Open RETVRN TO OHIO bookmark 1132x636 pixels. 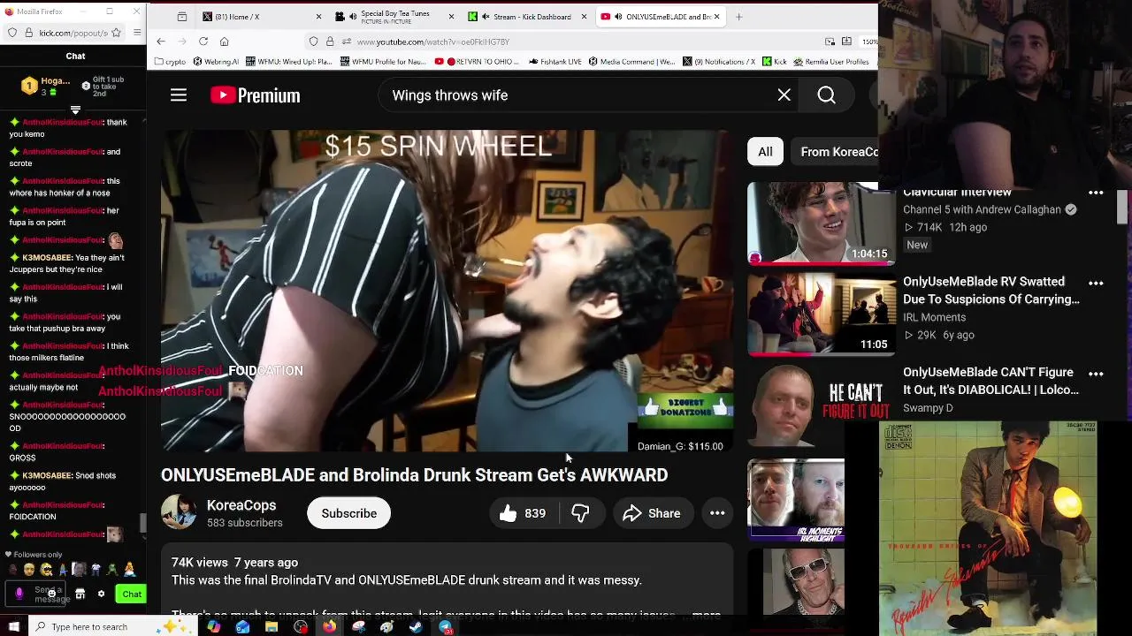(475, 62)
